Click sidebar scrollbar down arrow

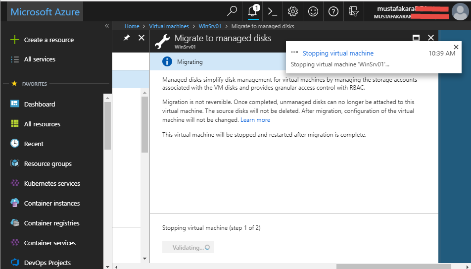(107, 266)
